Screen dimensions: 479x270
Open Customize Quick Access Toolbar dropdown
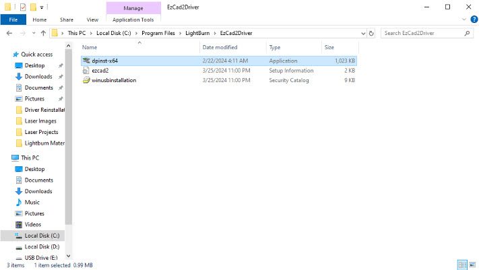coord(42,7)
